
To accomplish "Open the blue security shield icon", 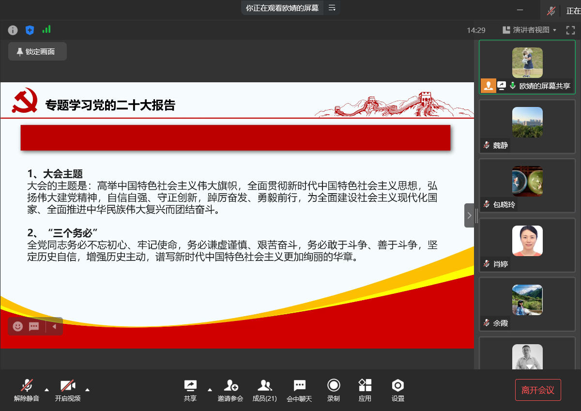I will [30, 30].
